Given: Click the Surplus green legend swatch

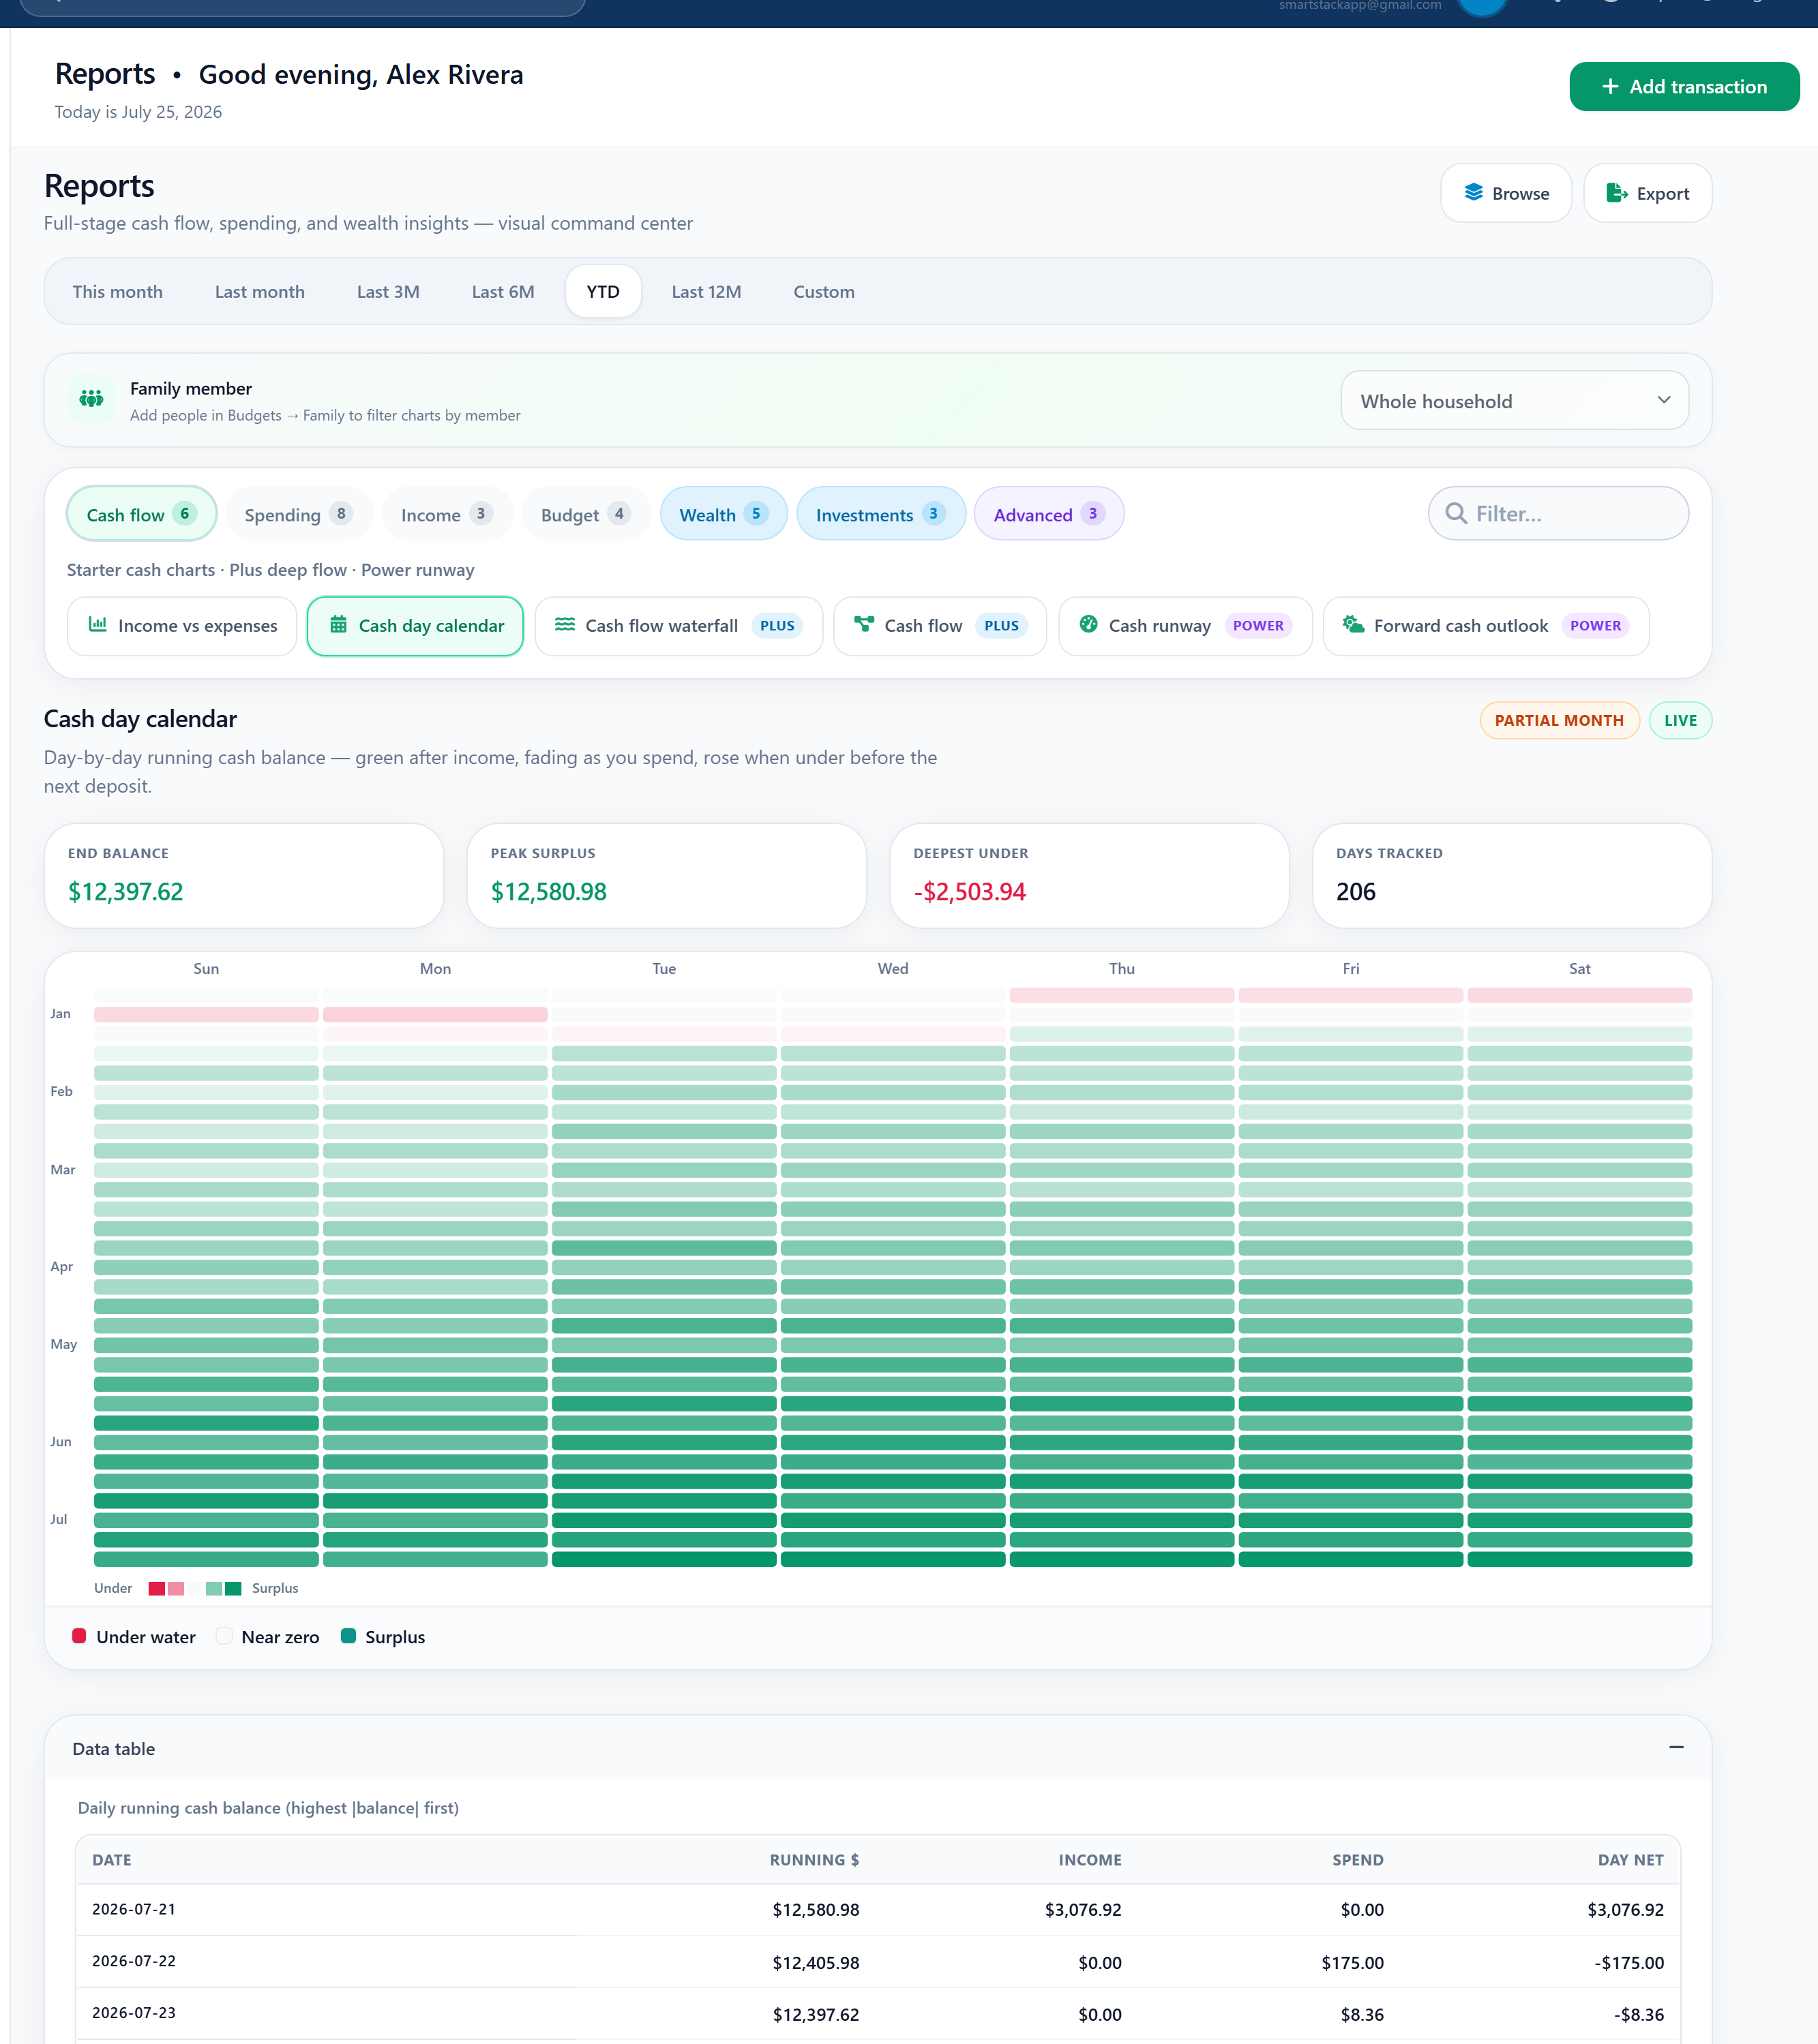Looking at the screenshot, I should pos(348,1636).
